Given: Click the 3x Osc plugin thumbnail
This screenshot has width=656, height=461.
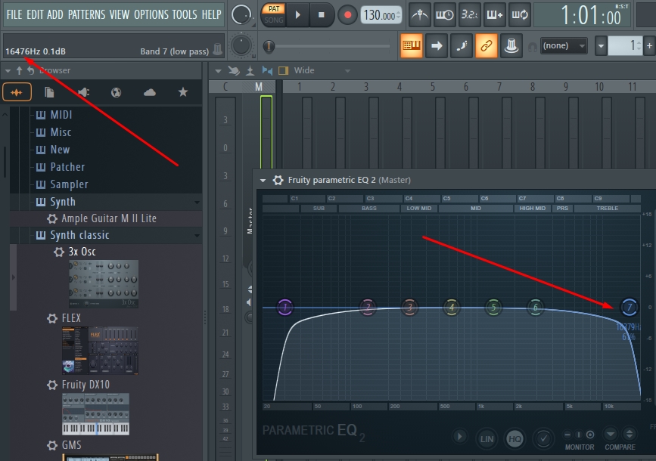Looking at the screenshot, I should pos(104,284).
